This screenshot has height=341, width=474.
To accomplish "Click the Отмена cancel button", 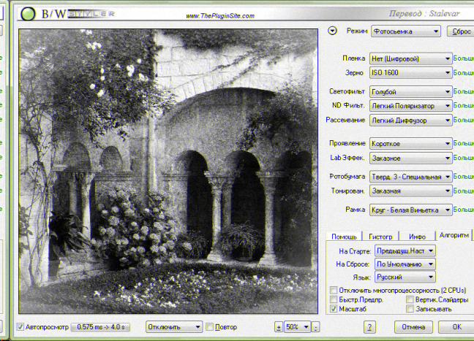I will pos(413,327).
